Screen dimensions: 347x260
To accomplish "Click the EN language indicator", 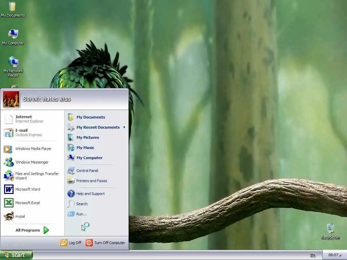I will pos(312,255).
